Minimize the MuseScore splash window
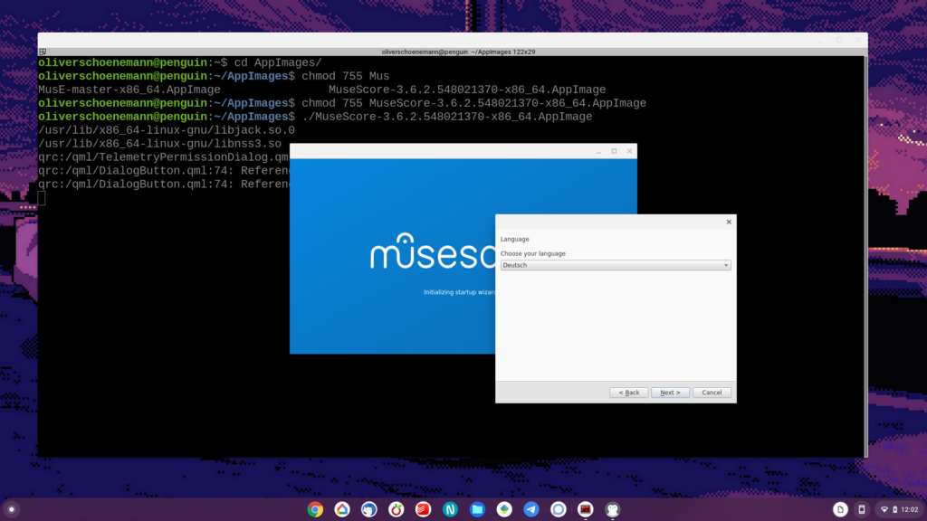 click(x=598, y=151)
